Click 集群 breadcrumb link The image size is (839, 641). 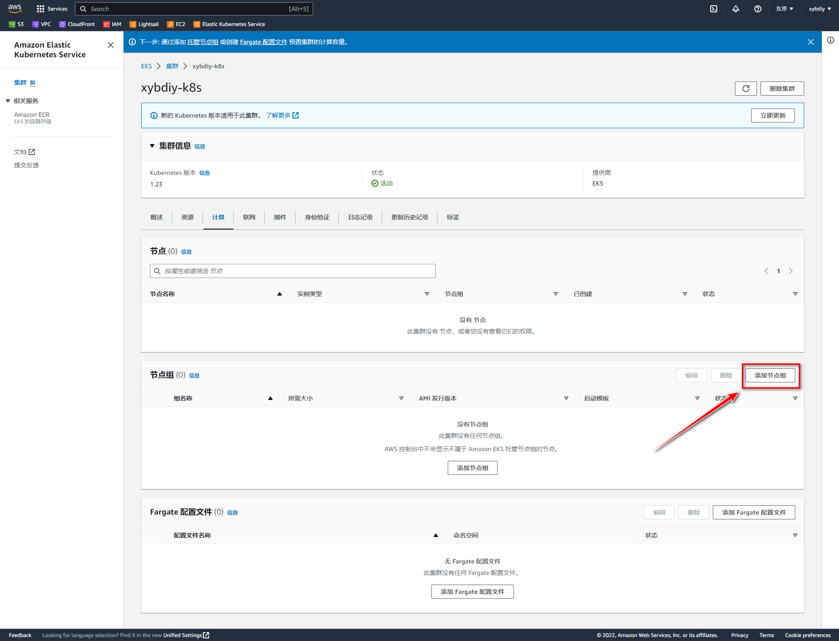[172, 66]
